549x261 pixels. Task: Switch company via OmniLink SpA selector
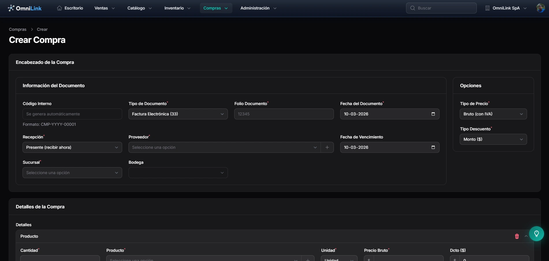click(x=506, y=8)
